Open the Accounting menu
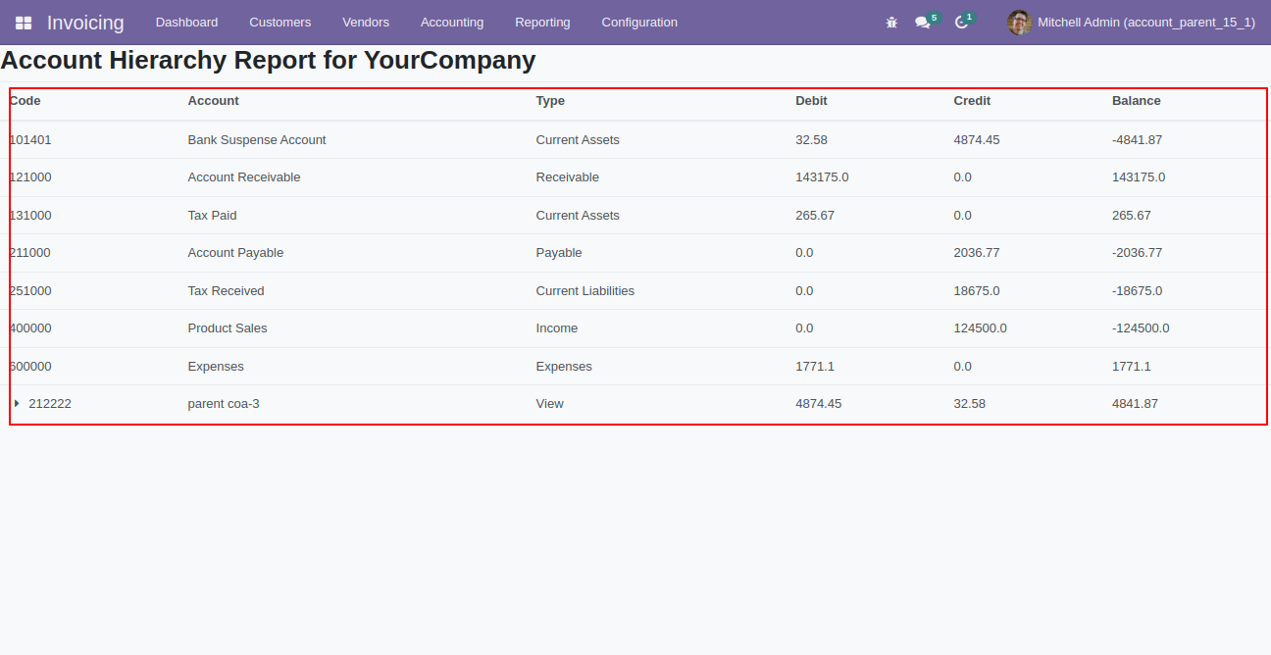Image resolution: width=1271 pixels, height=655 pixels. point(452,23)
